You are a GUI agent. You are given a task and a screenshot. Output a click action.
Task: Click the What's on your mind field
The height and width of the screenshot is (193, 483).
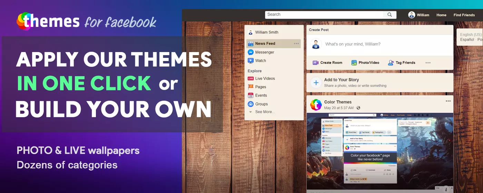[353, 44]
